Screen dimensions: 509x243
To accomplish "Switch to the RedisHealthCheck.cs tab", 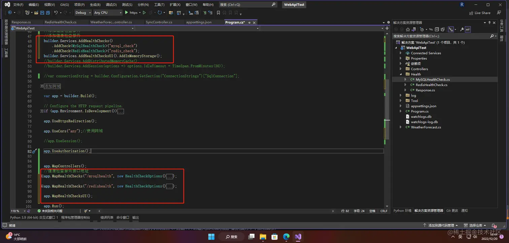I will (x=61, y=22).
